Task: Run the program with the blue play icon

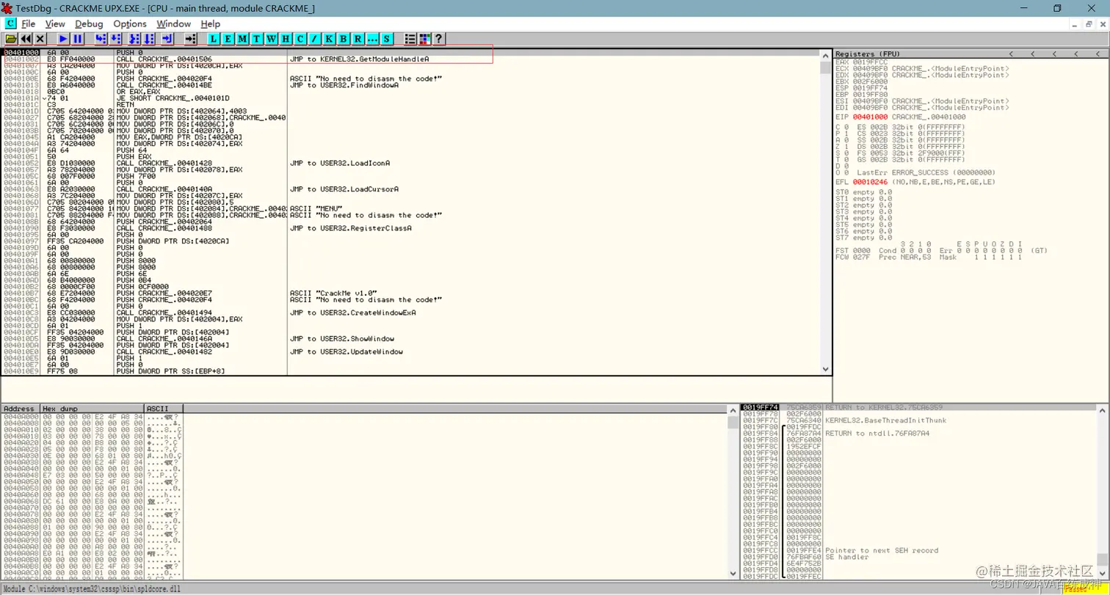Action: click(x=63, y=39)
